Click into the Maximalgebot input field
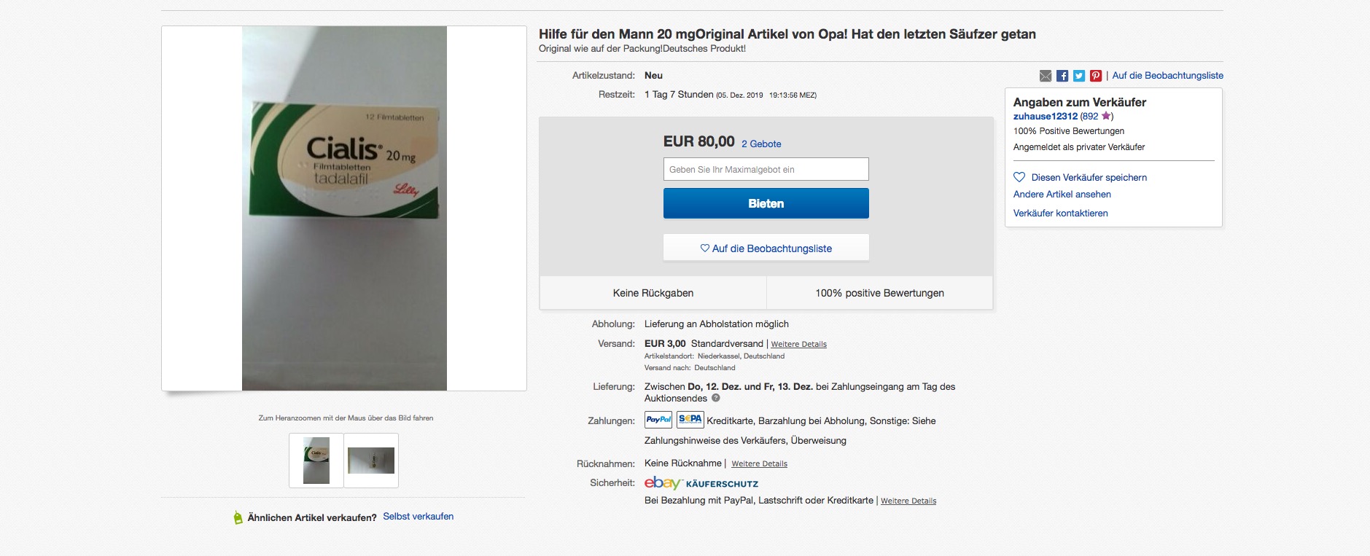1370x556 pixels. click(x=766, y=169)
